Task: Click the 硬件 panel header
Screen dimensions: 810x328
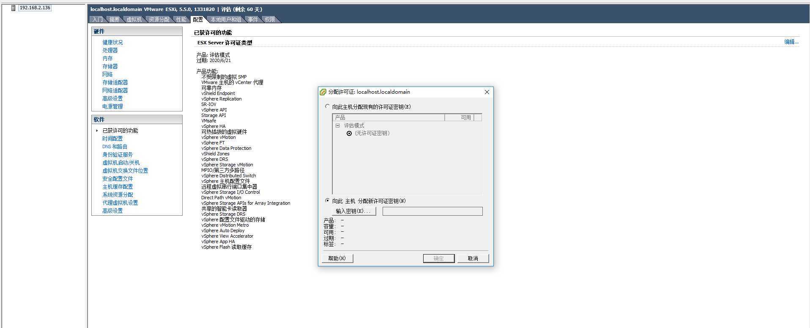Action: pyautogui.click(x=137, y=31)
